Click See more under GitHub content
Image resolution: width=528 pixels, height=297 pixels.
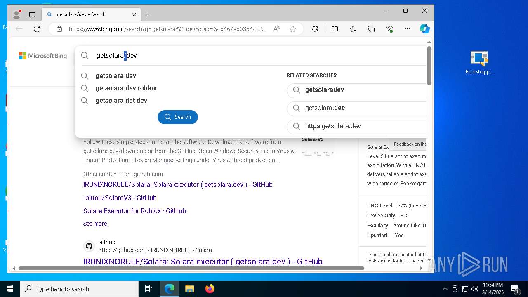pos(95,224)
